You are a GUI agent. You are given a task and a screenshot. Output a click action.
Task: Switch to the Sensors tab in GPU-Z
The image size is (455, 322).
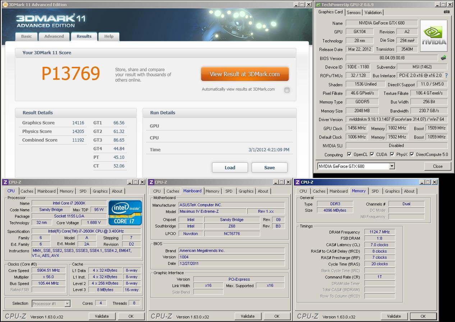point(354,13)
